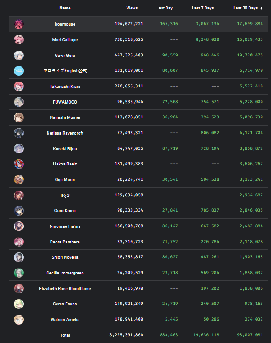
Task: Click Ironmouse's channel avatar
Action: pos(19,24)
